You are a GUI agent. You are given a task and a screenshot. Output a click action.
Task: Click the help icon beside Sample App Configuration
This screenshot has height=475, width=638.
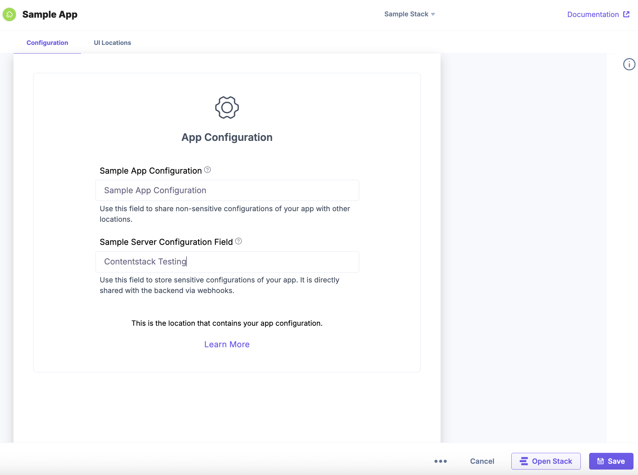[x=207, y=170]
